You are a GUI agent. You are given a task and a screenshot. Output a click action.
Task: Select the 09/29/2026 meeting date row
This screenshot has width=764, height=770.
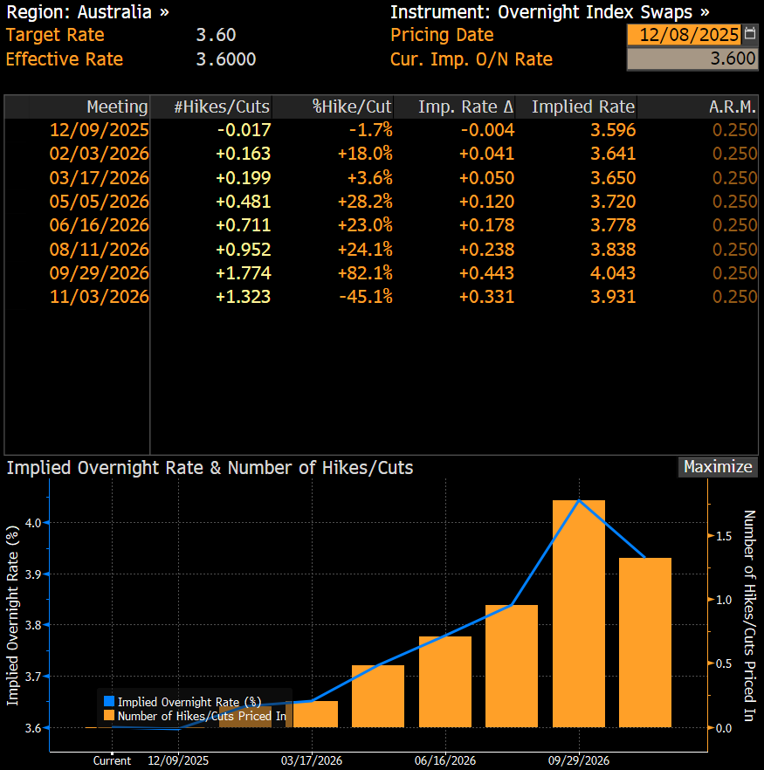[x=100, y=272]
